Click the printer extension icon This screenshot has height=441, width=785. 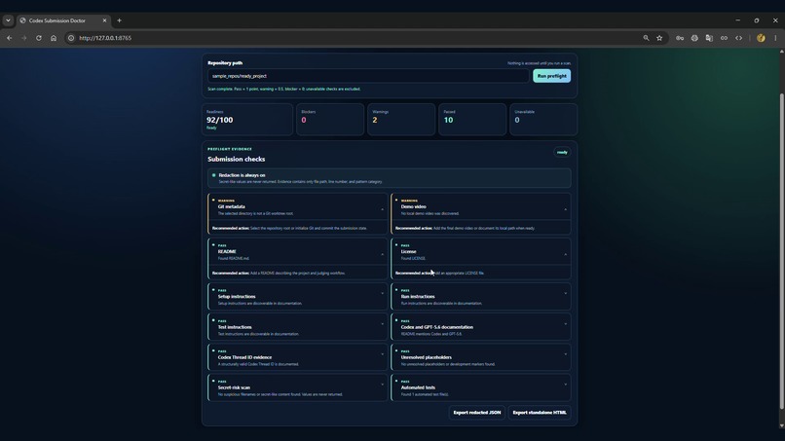click(x=694, y=38)
